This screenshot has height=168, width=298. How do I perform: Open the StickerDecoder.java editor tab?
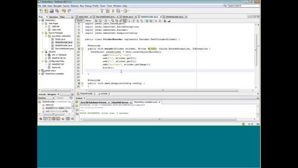[175, 17]
